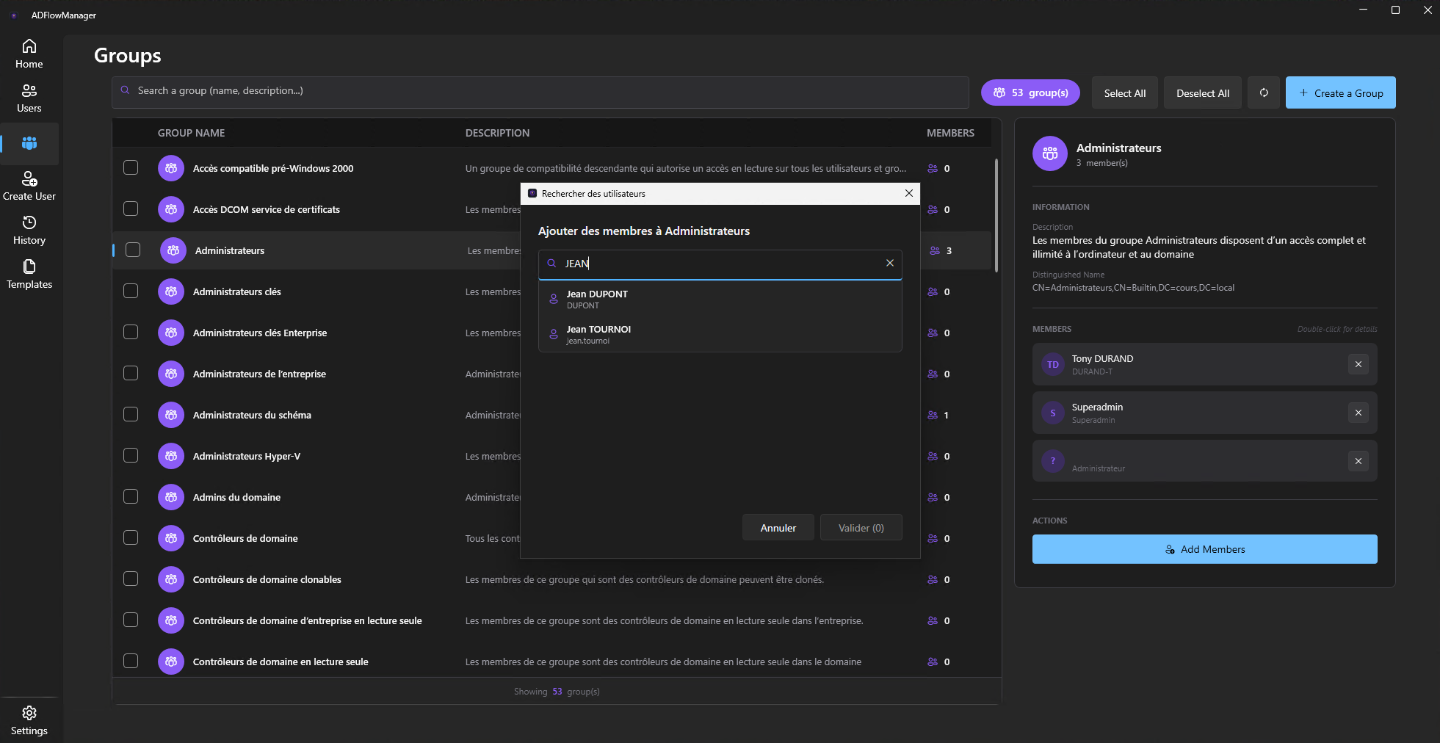Check the Accès DCOM service de certificats checkbox
The height and width of the screenshot is (743, 1440).
click(131, 209)
